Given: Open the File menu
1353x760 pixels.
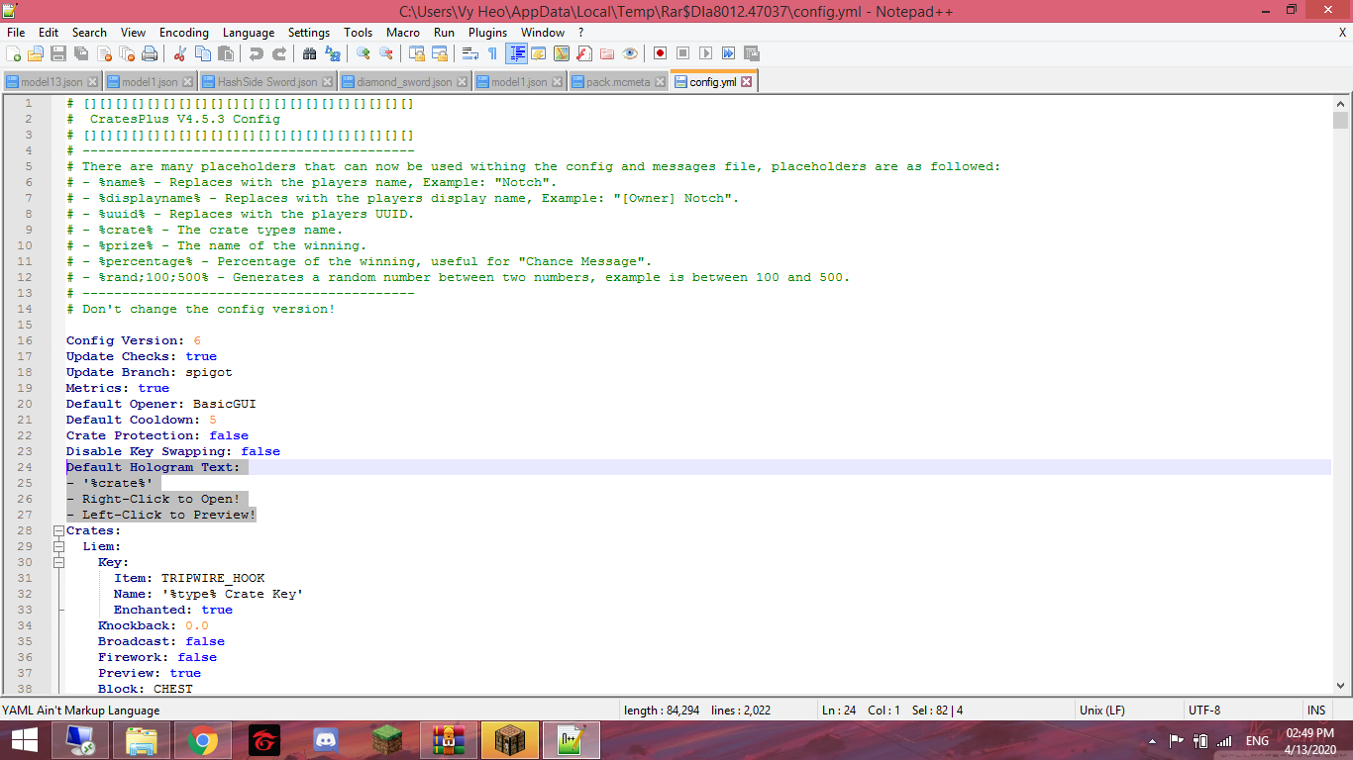Looking at the screenshot, I should 16,33.
